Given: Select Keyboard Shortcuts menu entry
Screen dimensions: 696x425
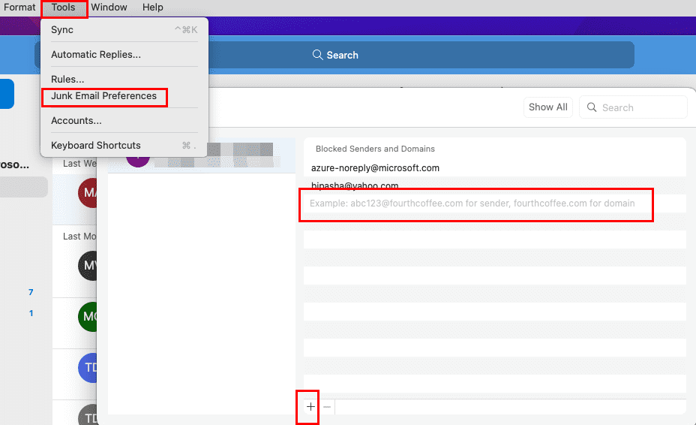Looking at the screenshot, I should [96, 146].
